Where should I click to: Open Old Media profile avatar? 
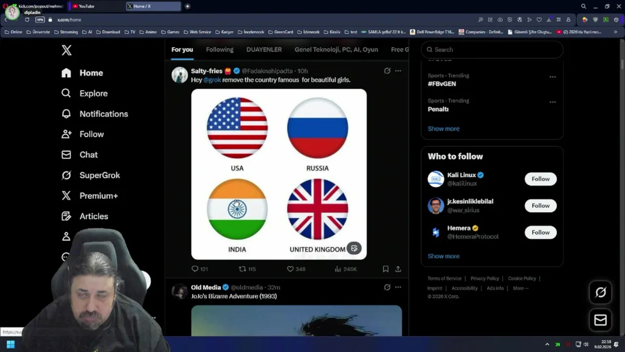tap(180, 291)
